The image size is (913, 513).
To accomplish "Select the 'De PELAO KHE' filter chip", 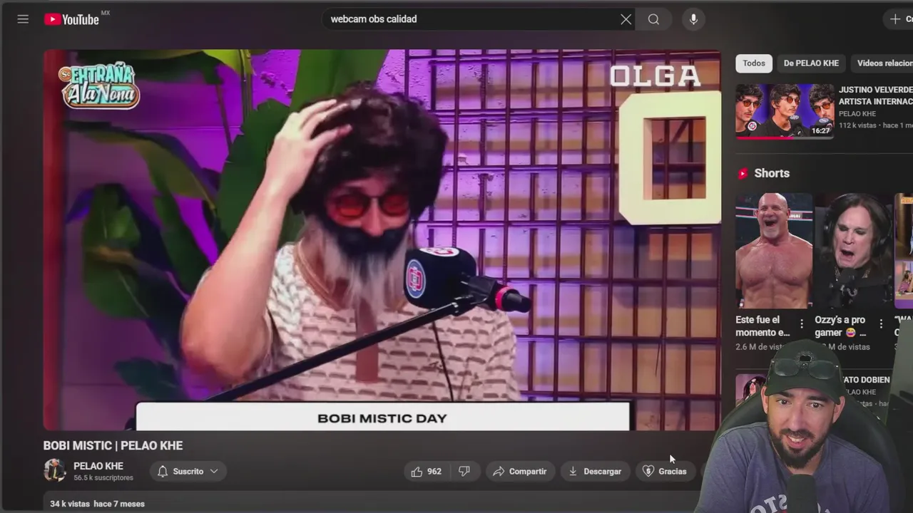I will coord(811,63).
